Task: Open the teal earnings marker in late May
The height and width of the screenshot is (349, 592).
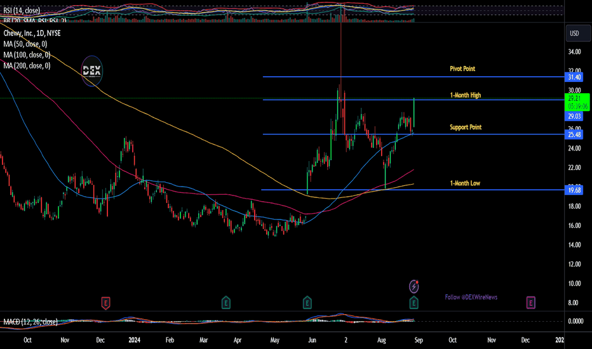Action: [x=307, y=303]
